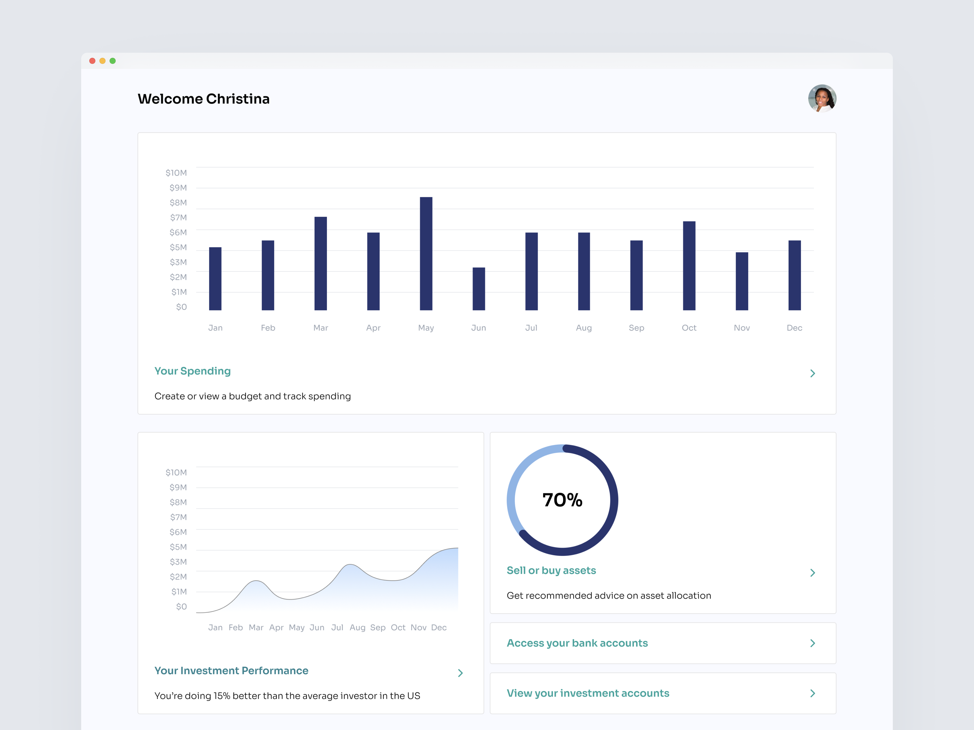
Task: Click arrow beside Access your bank accounts
Action: click(812, 643)
